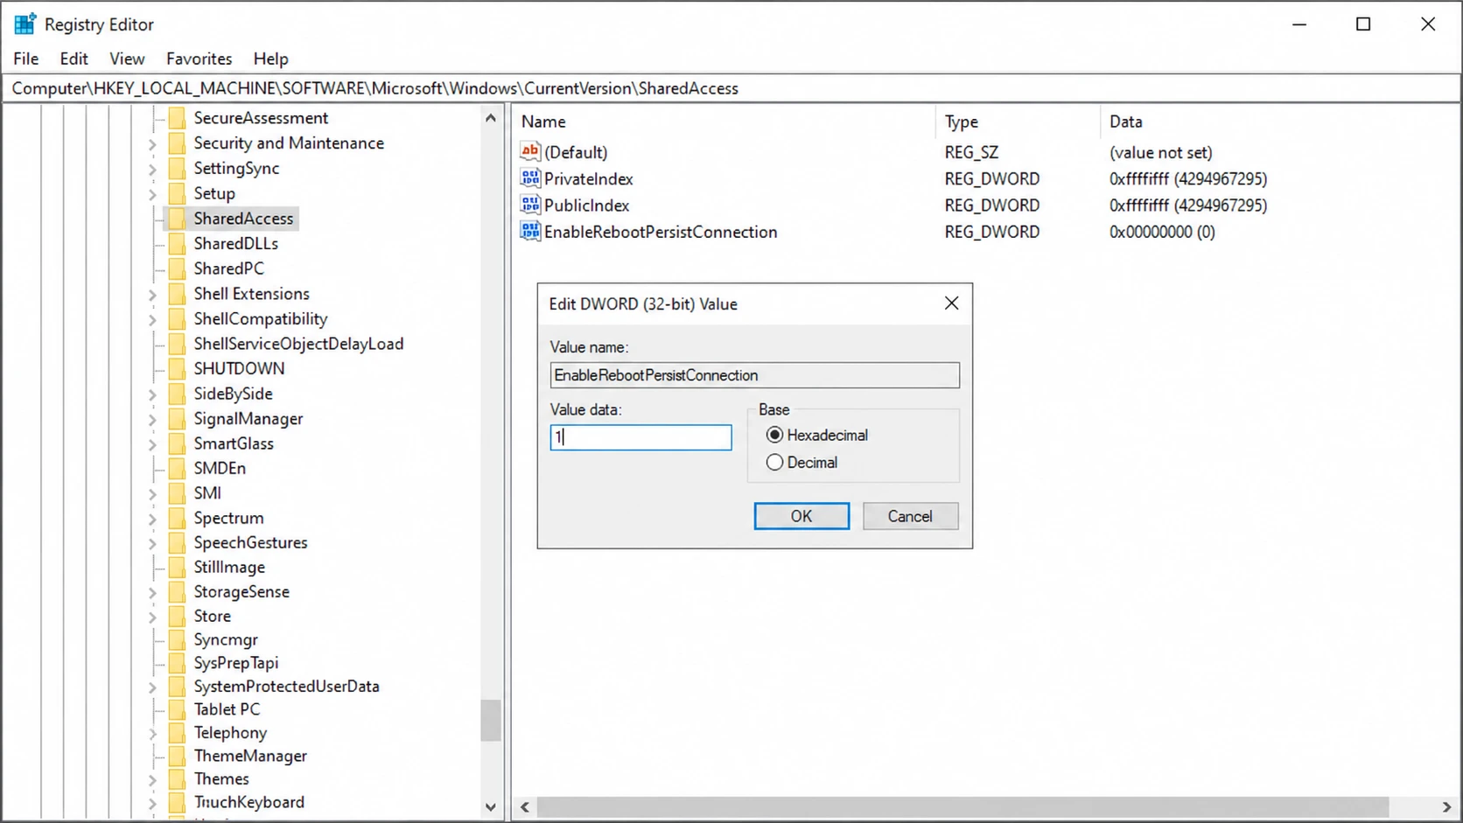The image size is (1463, 823).
Task: Click the Registry Editor app icon in title bar
Action: (x=24, y=24)
